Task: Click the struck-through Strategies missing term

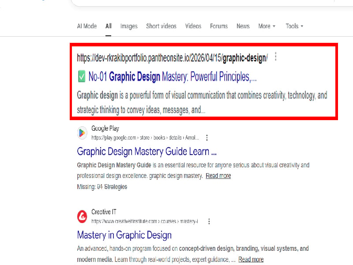Action: pyautogui.click(x=116, y=187)
